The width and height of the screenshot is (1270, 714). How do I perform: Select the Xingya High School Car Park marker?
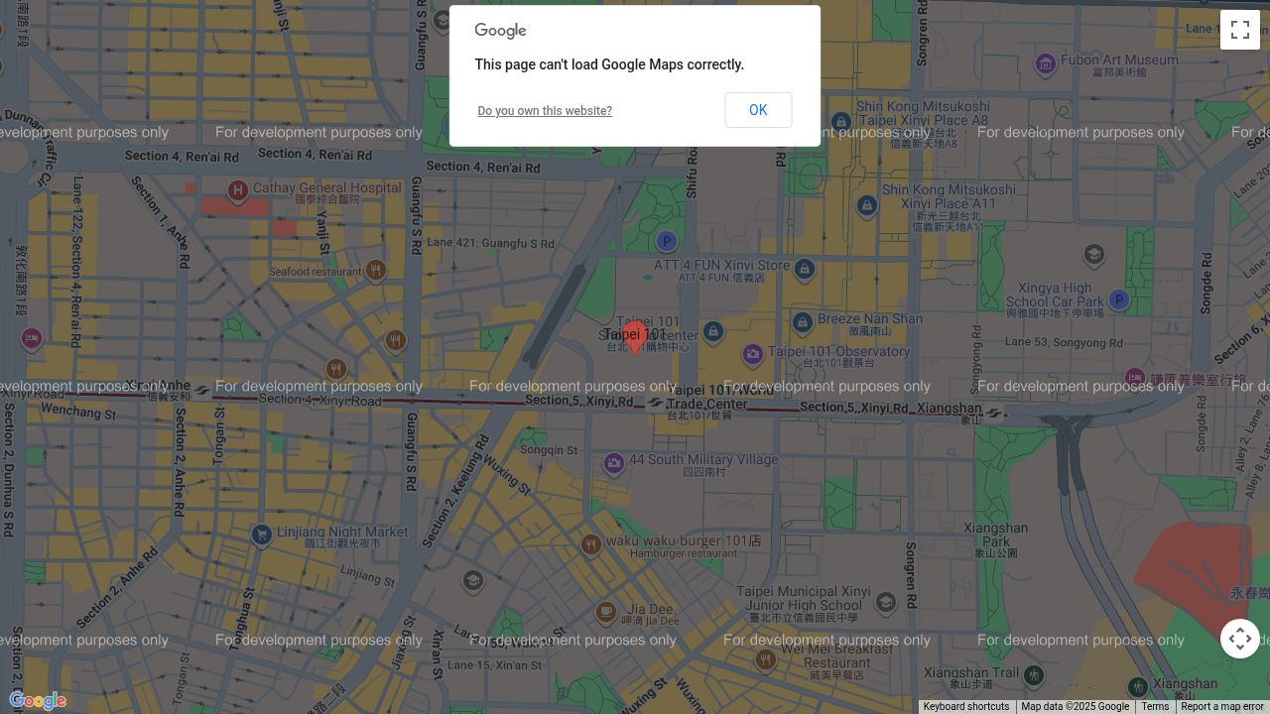[x=1118, y=298]
